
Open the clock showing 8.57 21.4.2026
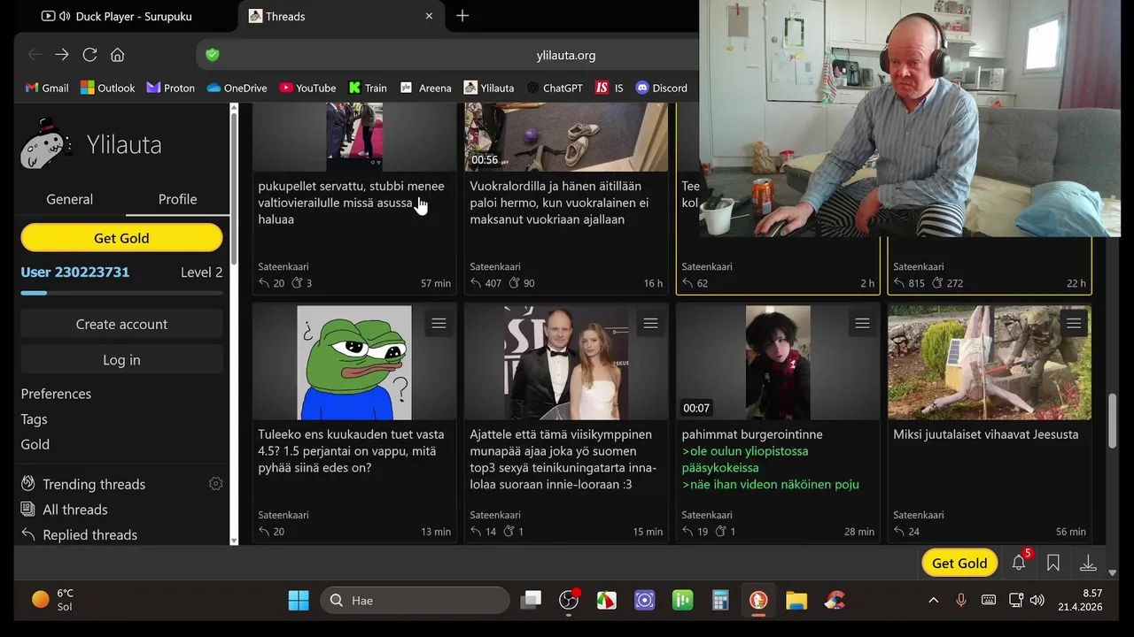point(1080,600)
